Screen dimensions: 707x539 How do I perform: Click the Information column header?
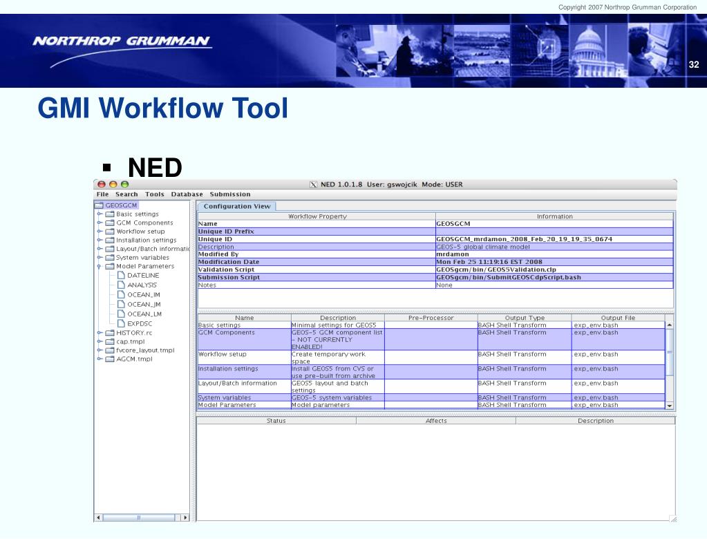(554, 216)
